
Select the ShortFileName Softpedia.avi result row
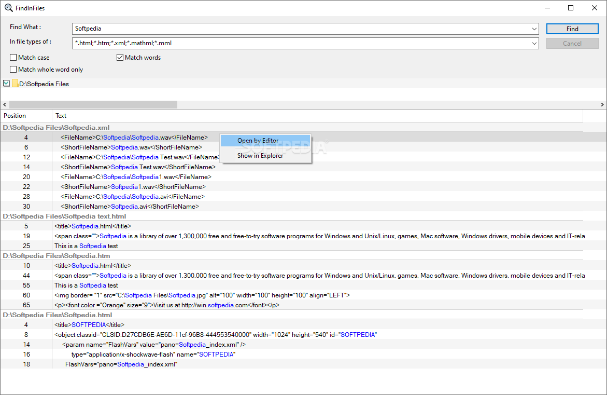click(x=304, y=207)
